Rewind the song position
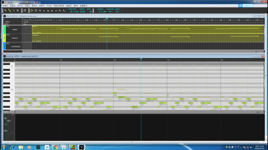 pos(48,11)
